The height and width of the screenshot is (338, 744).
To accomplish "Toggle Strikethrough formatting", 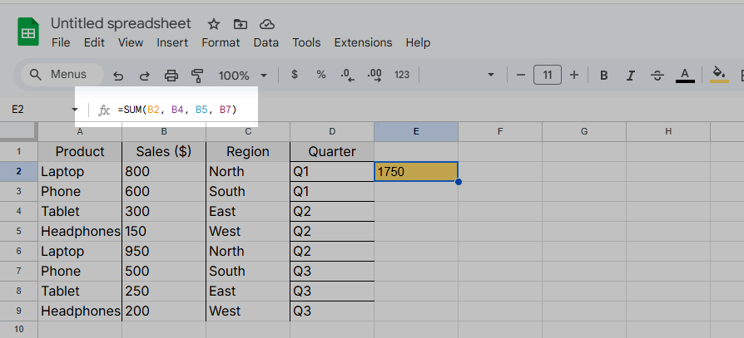I will (657, 76).
